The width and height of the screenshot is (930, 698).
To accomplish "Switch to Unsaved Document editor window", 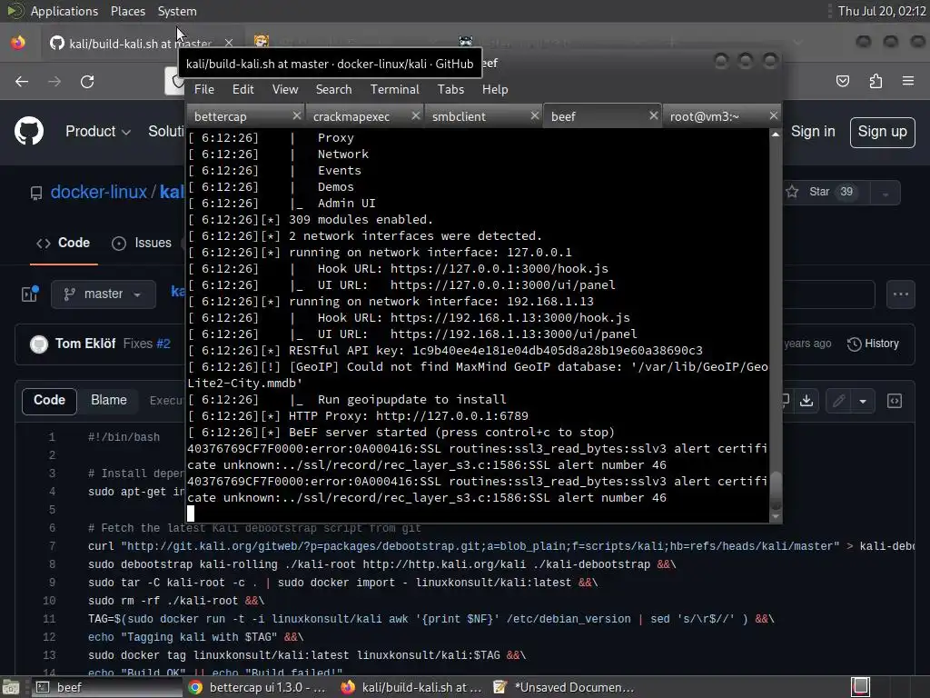I will 563,687.
